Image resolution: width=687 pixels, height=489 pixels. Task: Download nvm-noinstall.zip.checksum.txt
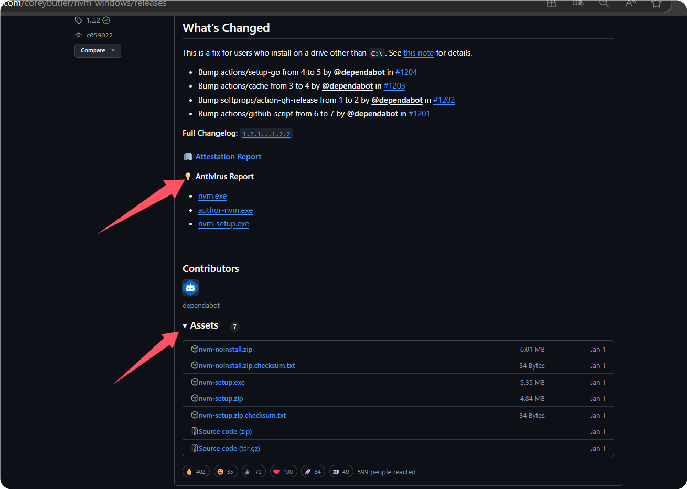coord(247,365)
